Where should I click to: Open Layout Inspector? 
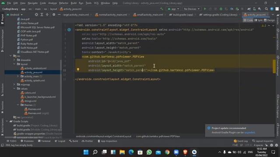262,141
